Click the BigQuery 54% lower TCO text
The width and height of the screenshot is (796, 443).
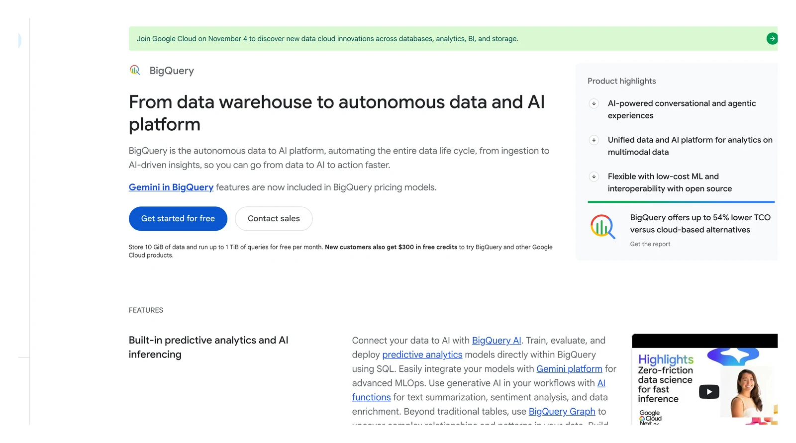(x=700, y=224)
